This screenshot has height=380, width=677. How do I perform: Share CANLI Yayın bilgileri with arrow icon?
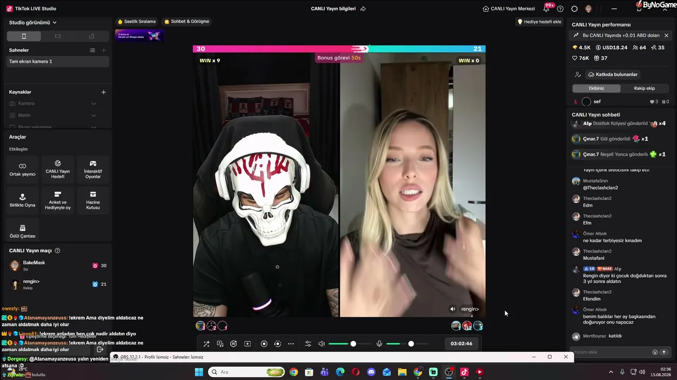click(x=363, y=9)
